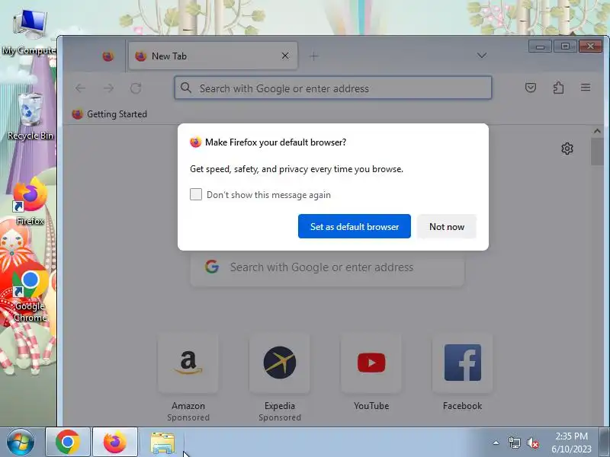Open the Extensions puzzle icon

point(558,88)
